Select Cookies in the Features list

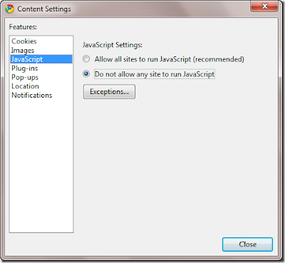click(24, 41)
